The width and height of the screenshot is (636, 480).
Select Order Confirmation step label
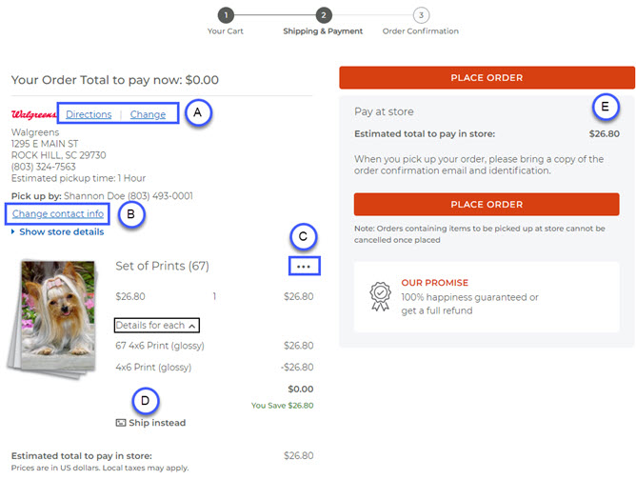tap(420, 31)
